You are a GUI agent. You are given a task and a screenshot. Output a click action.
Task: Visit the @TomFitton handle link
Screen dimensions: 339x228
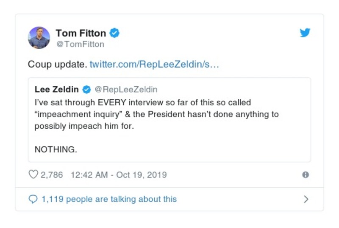(x=80, y=44)
